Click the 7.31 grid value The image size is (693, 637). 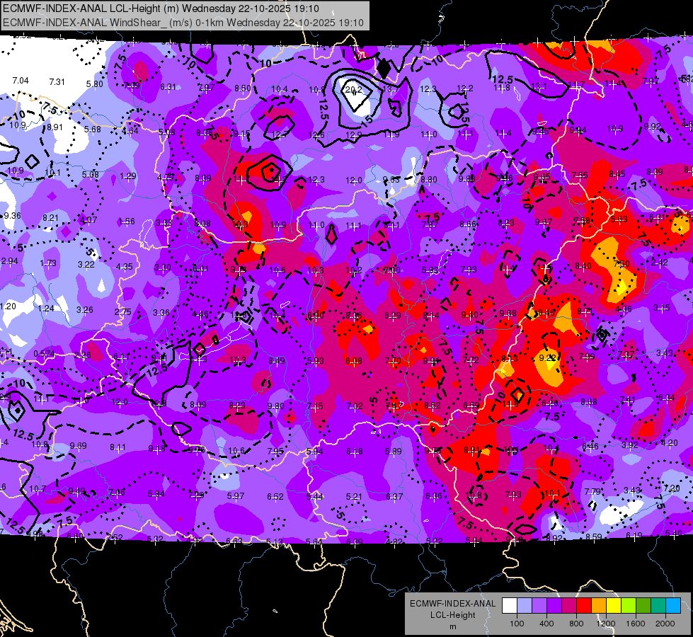click(57, 82)
